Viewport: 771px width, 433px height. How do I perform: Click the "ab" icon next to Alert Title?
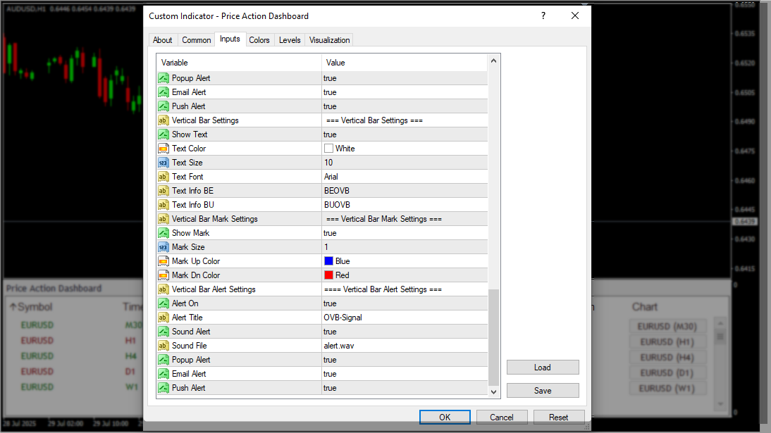tap(163, 317)
